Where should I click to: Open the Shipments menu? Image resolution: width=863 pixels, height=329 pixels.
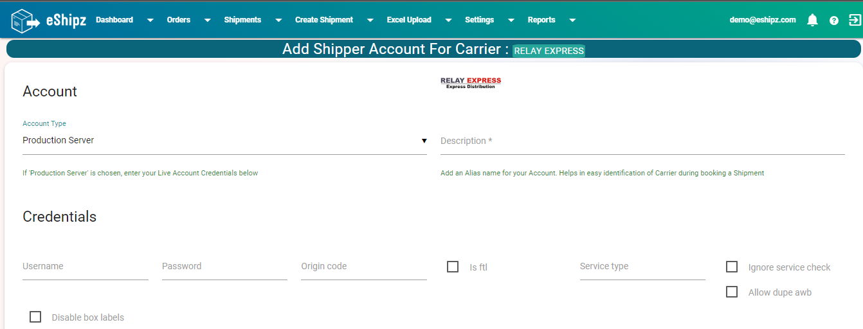[x=242, y=20]
